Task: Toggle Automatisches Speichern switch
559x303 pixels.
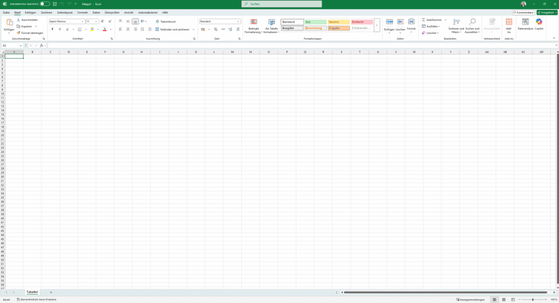Action: coord(45,4)
